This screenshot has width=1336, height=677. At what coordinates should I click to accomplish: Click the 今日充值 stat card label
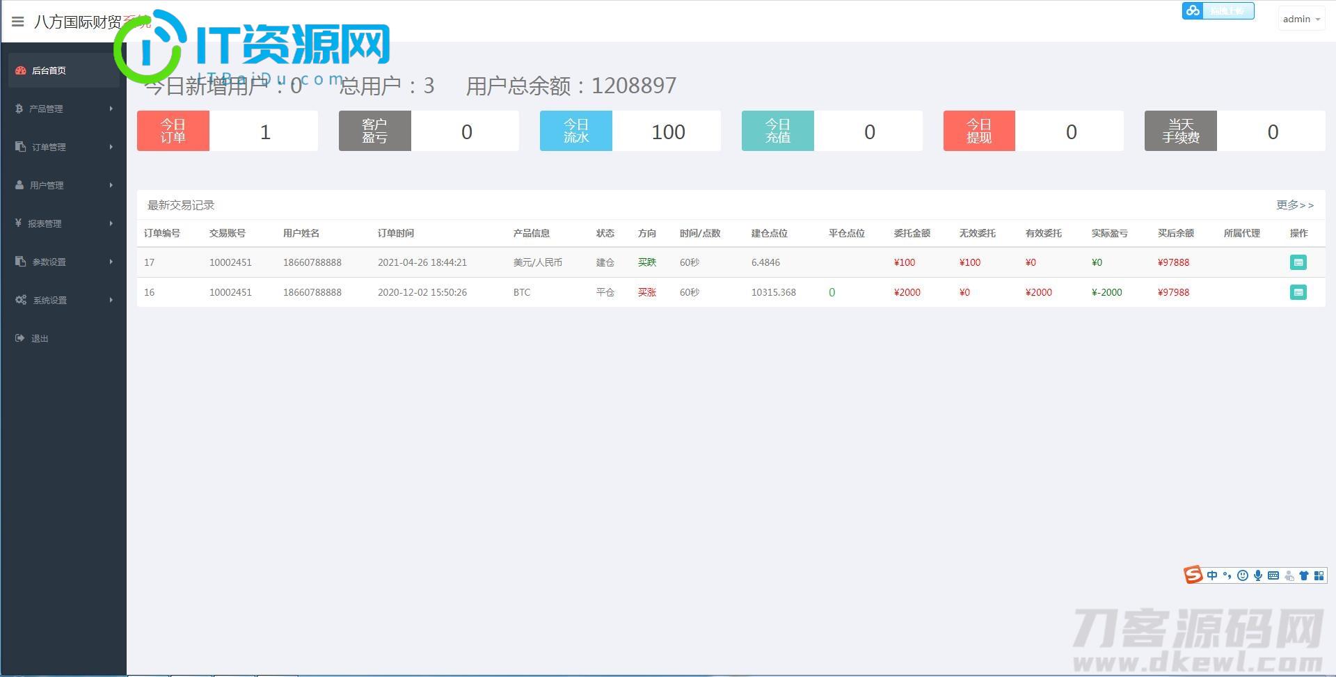(778, 131)
